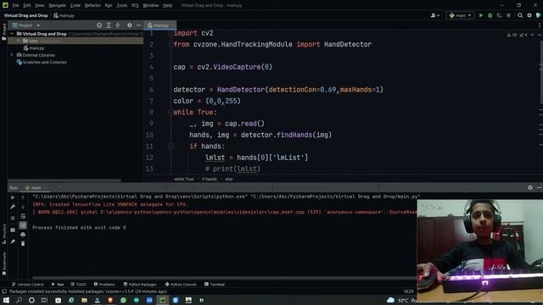Fold the import block at line 1
543x305 pixels.
coord(171,33)
